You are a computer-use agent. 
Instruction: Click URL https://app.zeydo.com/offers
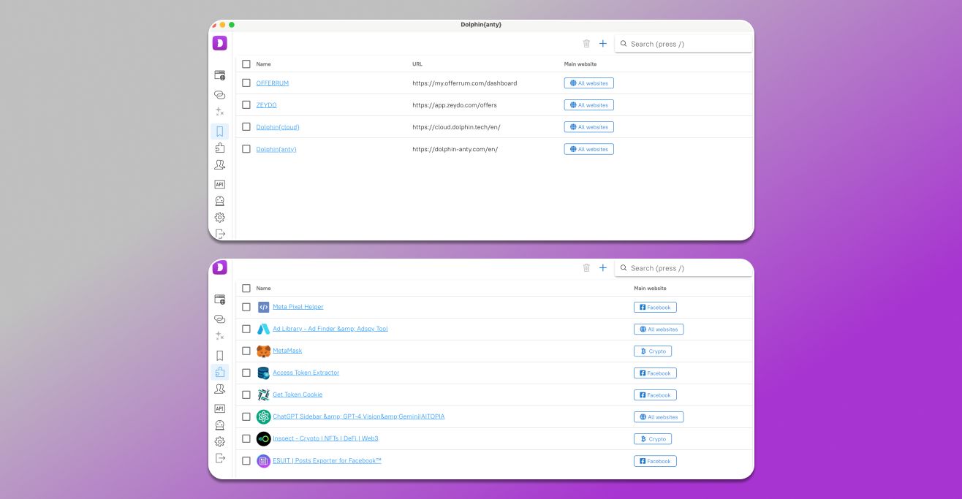pos(455,105)
